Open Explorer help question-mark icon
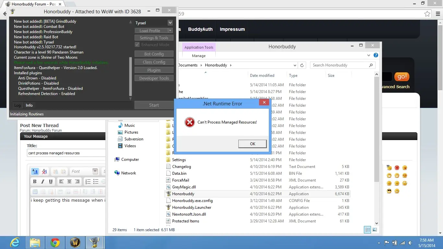 [x=376, y=55]
